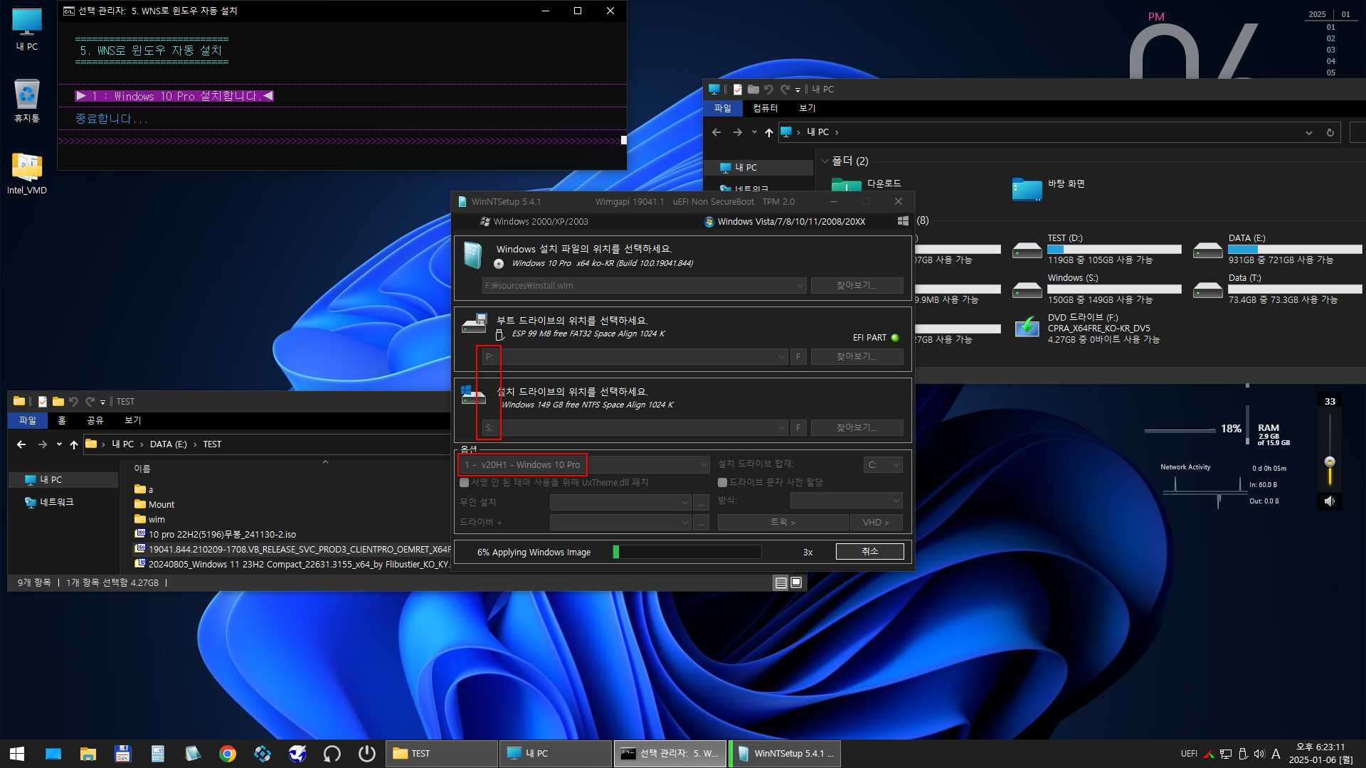Click the network icon in system tray
Image resolution: width=1366 pixels, height=768 pixels.
tap(1226, 754)
